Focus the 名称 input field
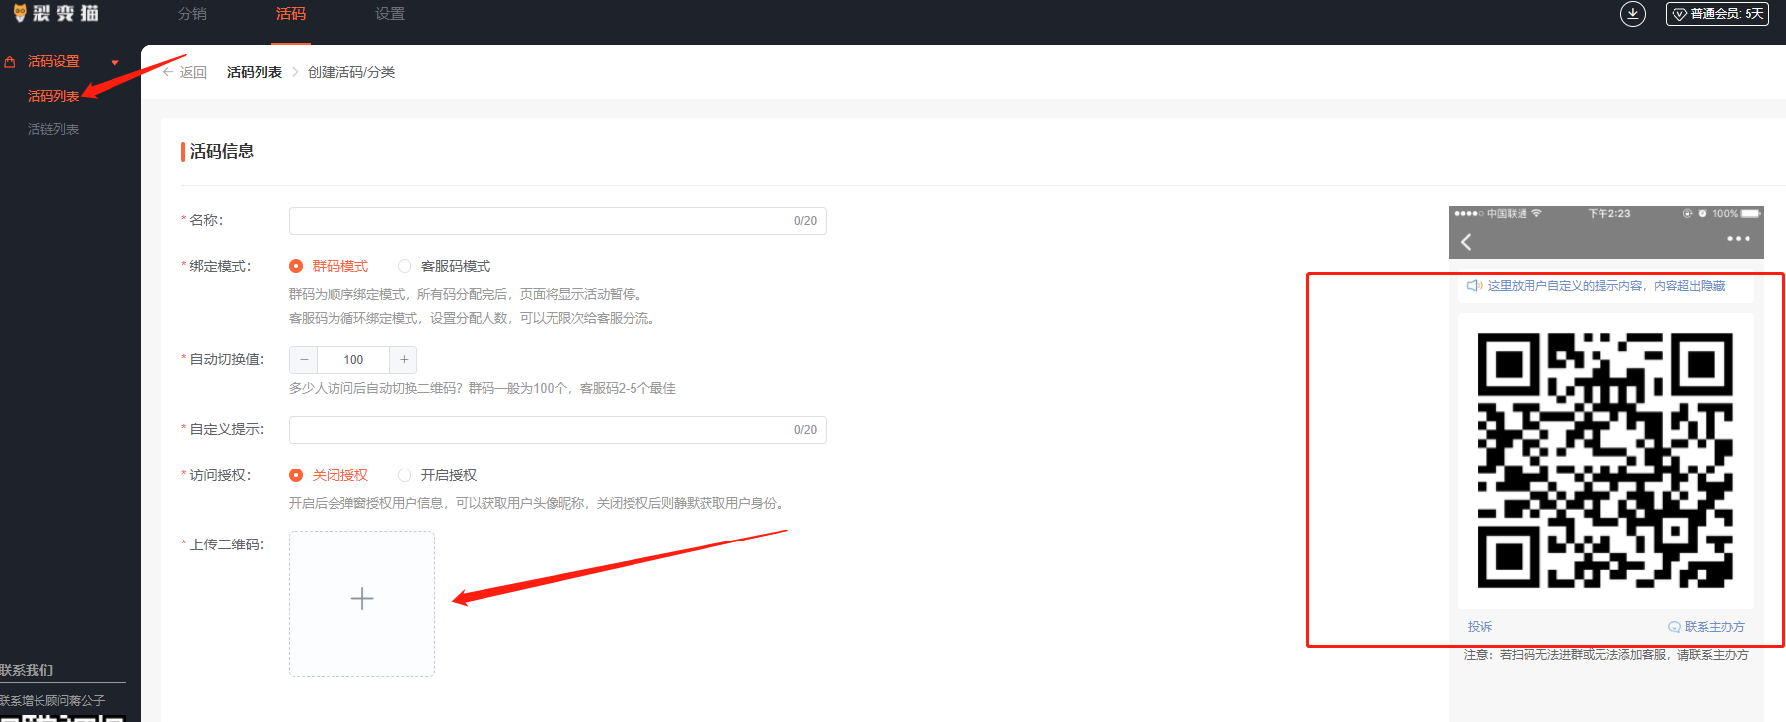 [x=558, y=221]
